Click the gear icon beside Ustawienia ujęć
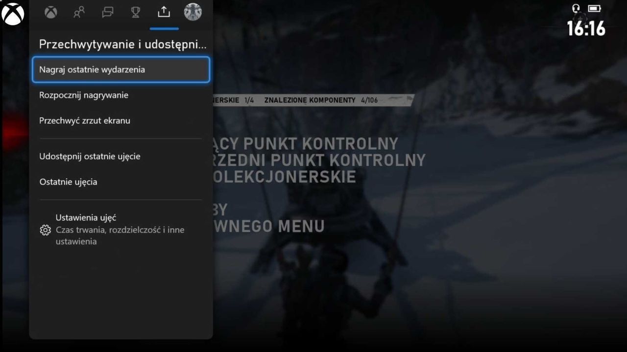This screenshot has width=627, height=352. 45,230
